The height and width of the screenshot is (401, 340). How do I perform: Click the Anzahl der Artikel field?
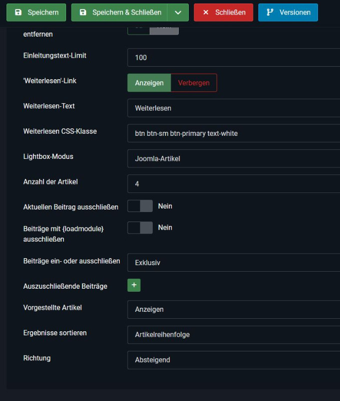233,184
